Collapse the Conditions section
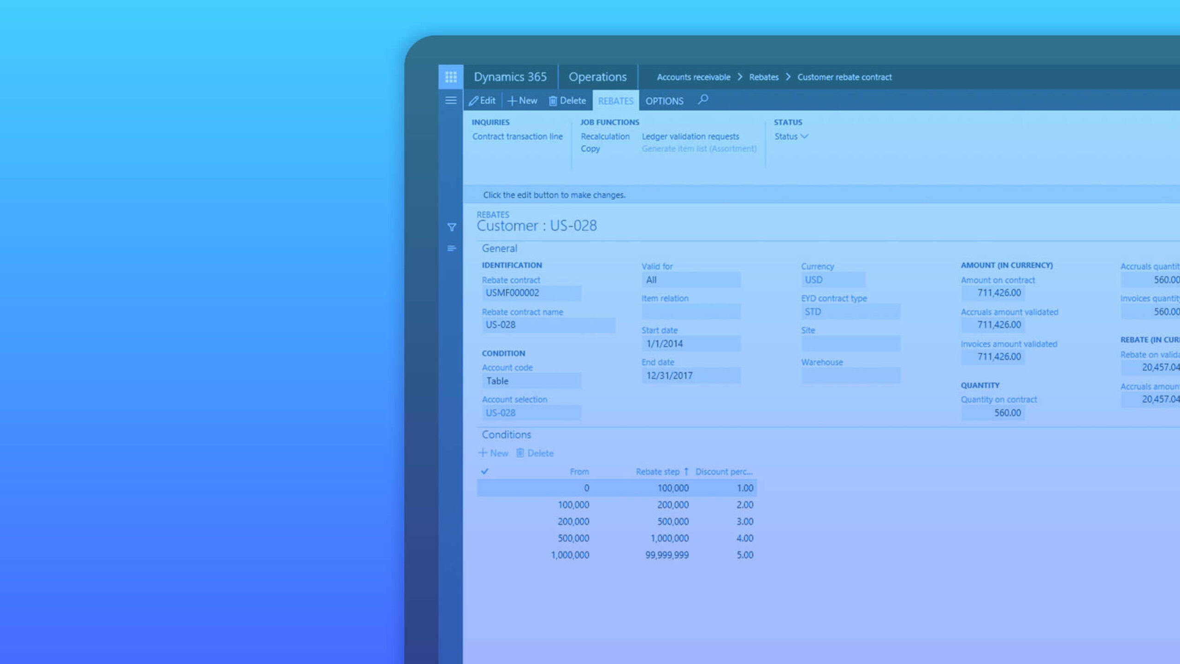The width and height of the screenshot is (1180, 664). tap(506, 434)
